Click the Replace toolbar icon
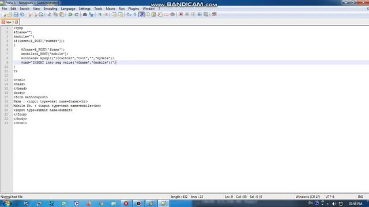 (x=91, y=14)
